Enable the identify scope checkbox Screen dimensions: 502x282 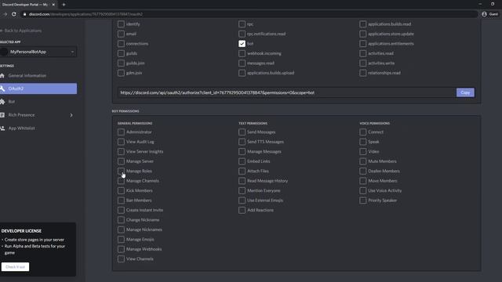(121, 24)
